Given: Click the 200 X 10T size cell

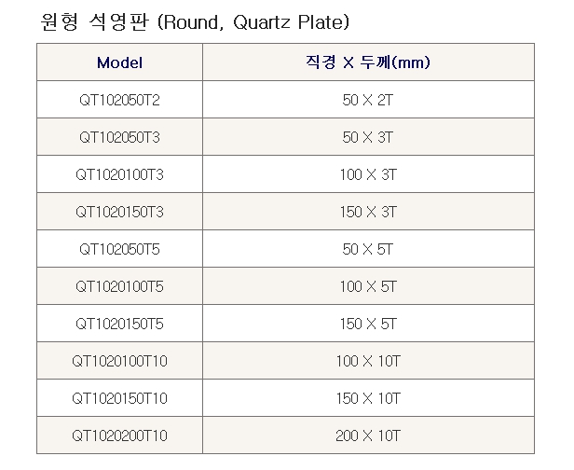Looking at the screenshot, I should pyautogui.click(x=368, y=435).
